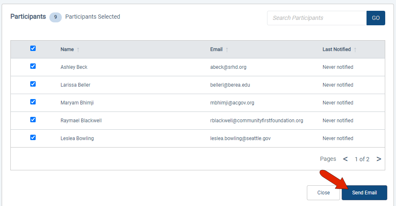Viewport: 396px width, 206px height.
Task: Deselect Leslea Bowling's checkbox
Action: [33, 138]
